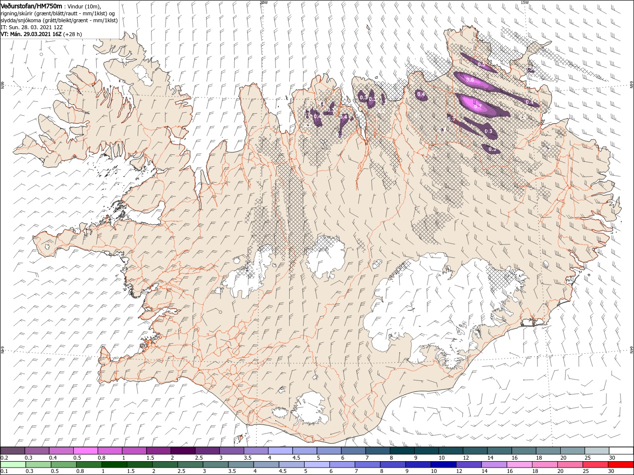The height and width of the screenshot is (475, 634).
Task: Click the 0.7 precipitation label in the pink blob
Action: tap(478, 106)
